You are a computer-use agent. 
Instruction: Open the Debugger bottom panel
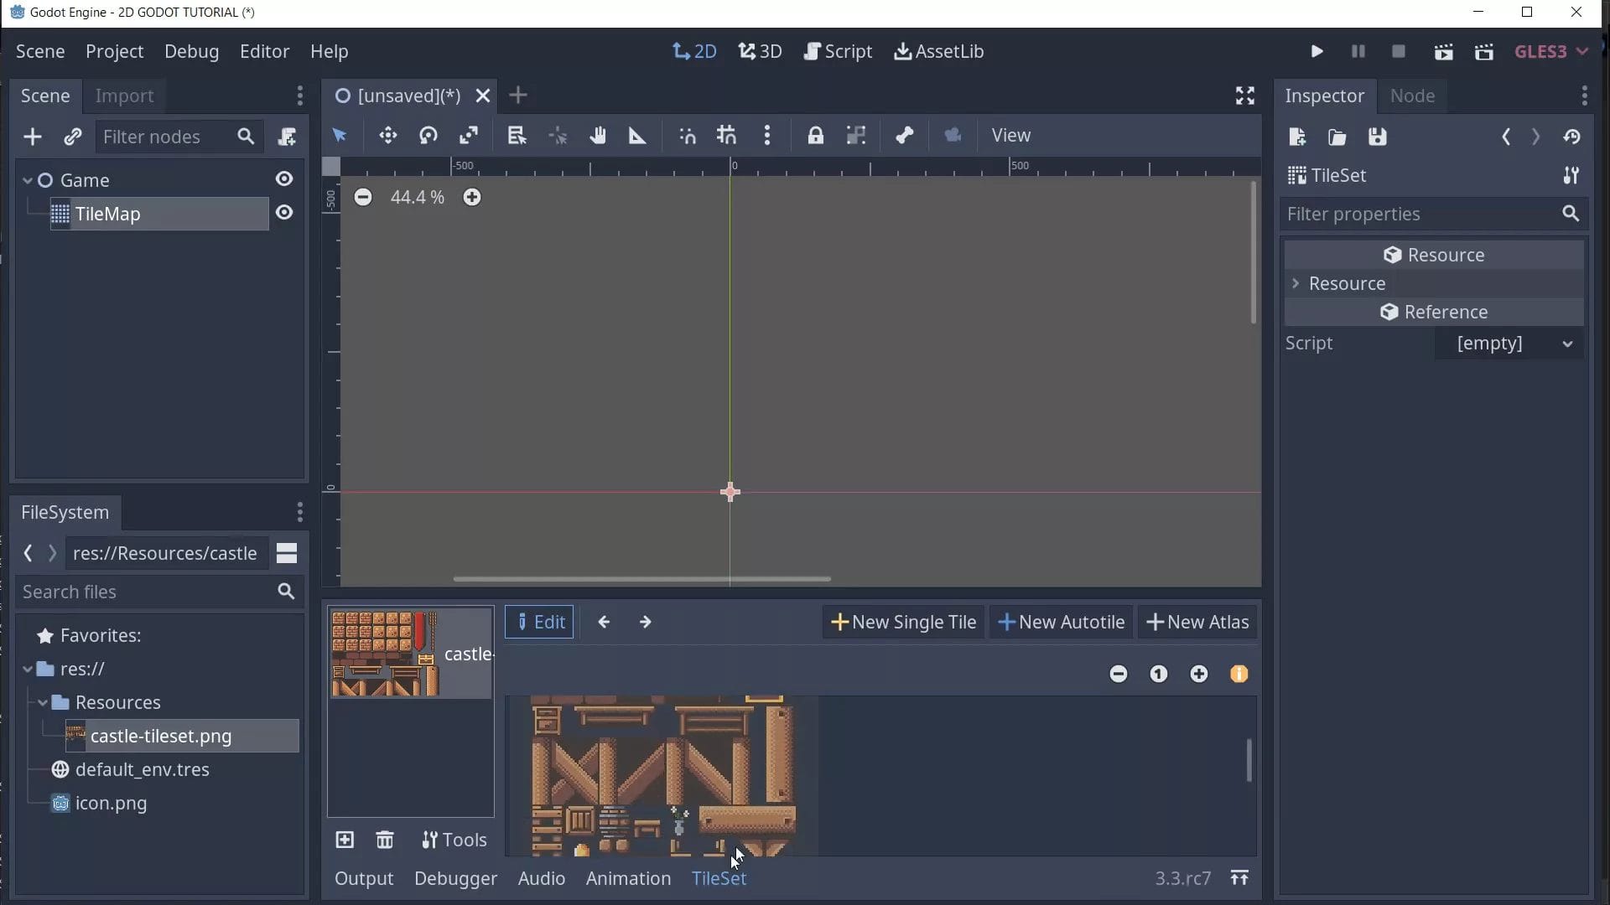coord(455,878)
